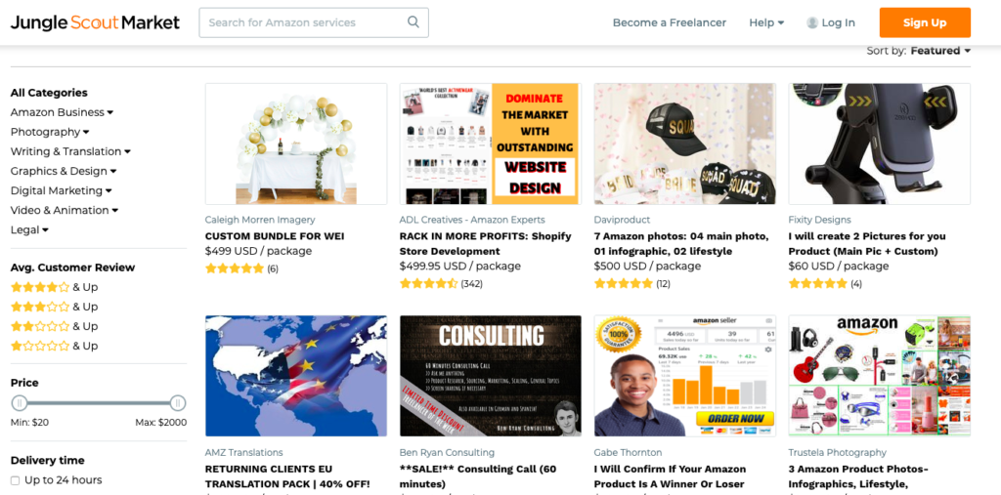Filter by four stars & Up rating
Image resolution: width=1001 pixels, height=495 pixels.
click(x=55, y=287)
